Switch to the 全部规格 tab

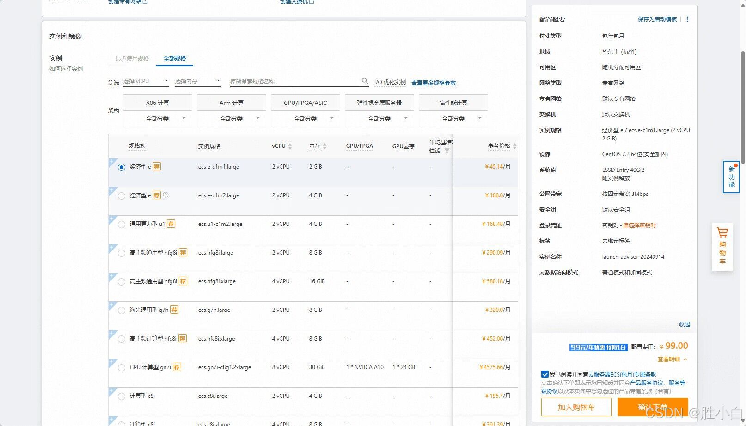click(x=175, y=59)
